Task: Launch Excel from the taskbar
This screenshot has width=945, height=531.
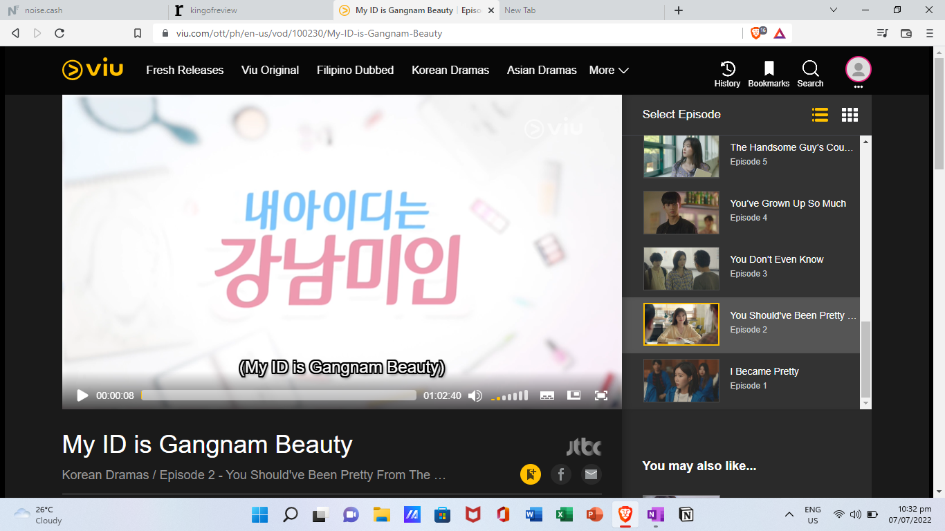Action: click(x=564, y=514)
